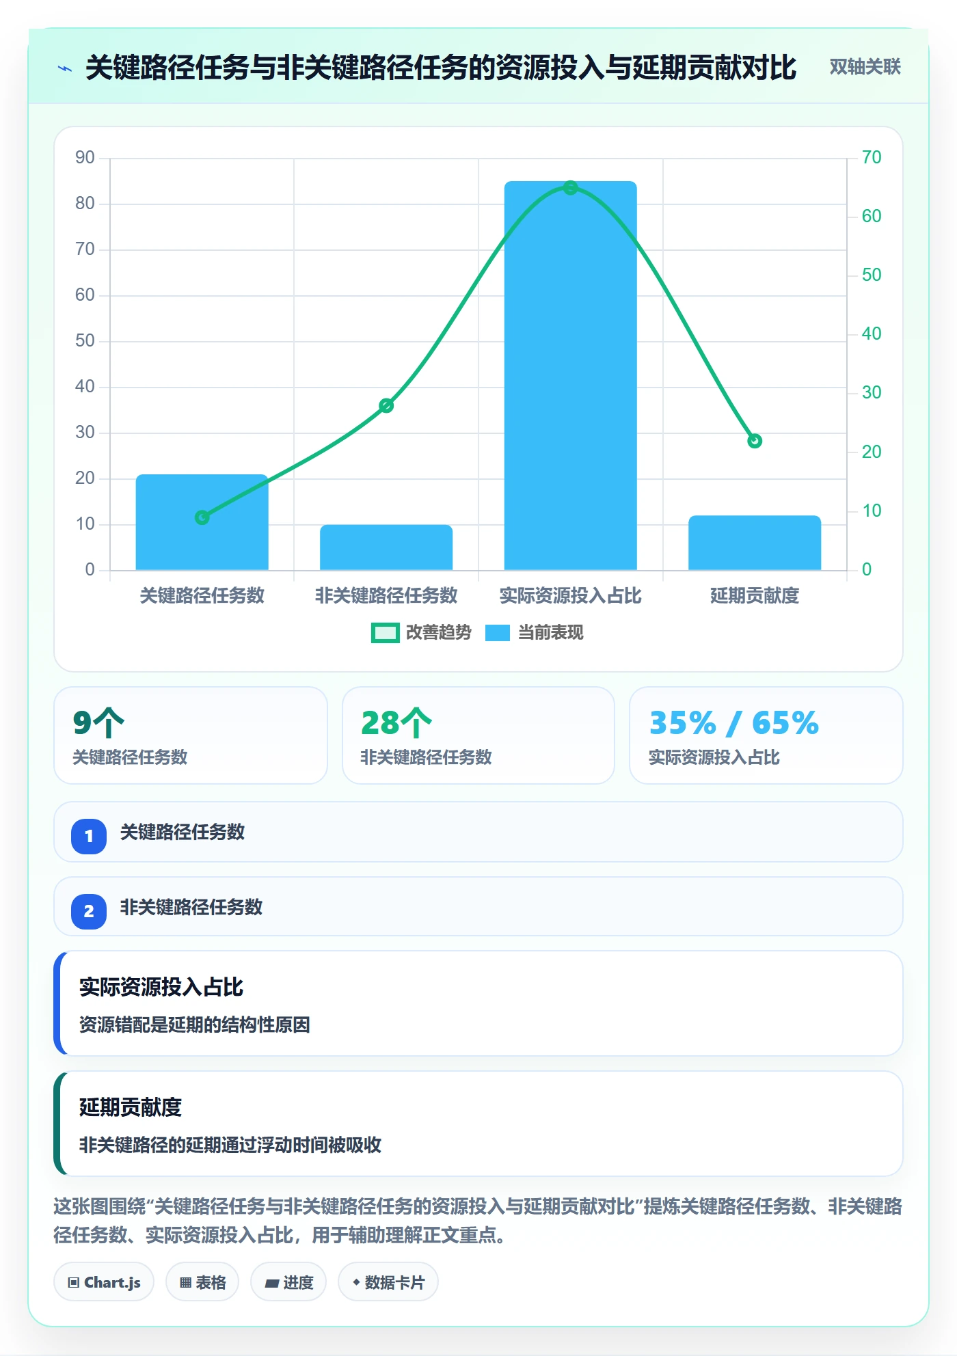Select list row 非关键路径任务数
Viewport: 957px width, 1356px height.
(478, 907)
